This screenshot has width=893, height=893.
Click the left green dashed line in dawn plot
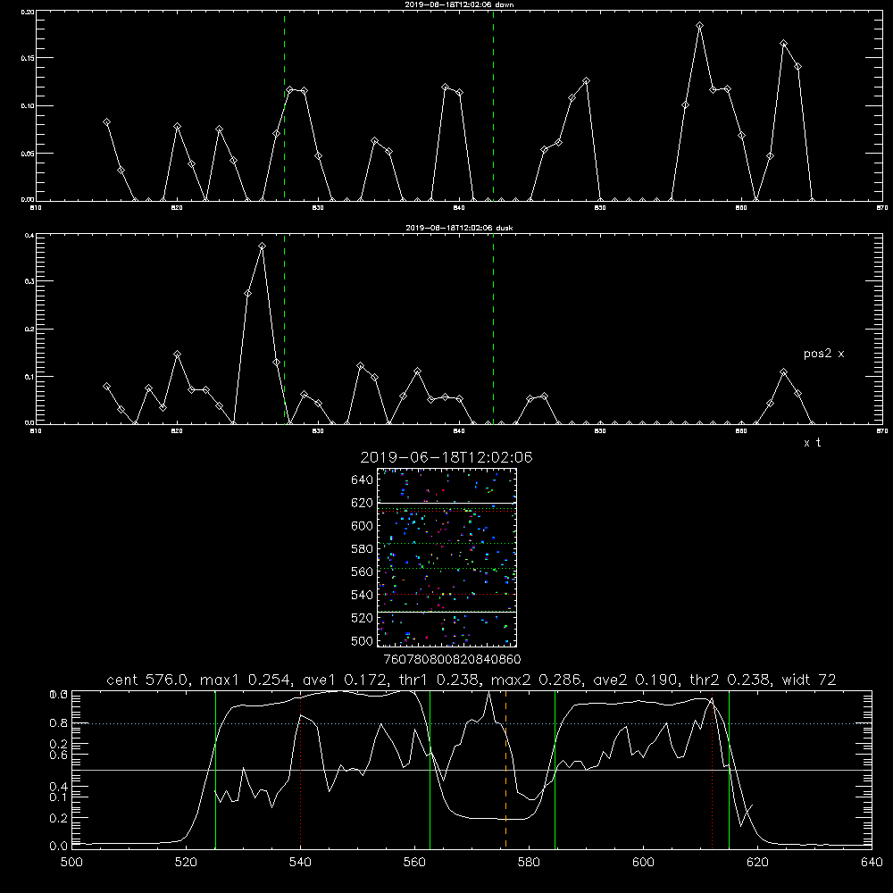tap(284, 106)
